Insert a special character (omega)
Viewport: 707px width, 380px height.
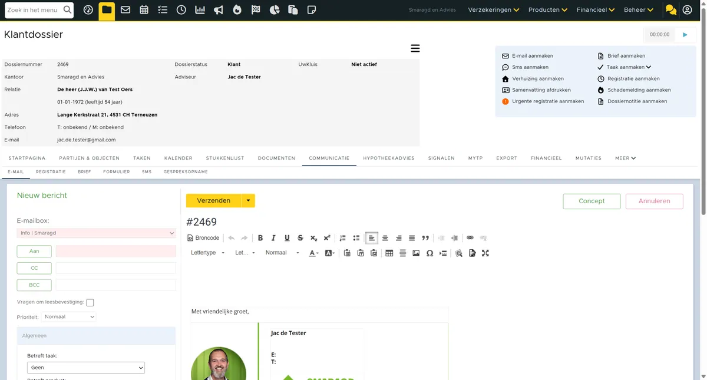click(430, 253)
